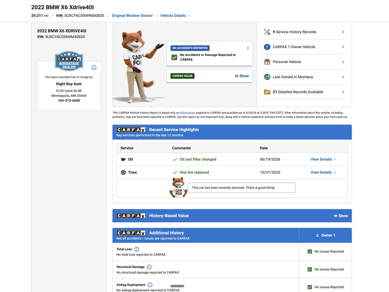Click the Owner 1 person icon
Viewport: 389px width, 292px height.
pyautogui.click(x=318, y=235)
